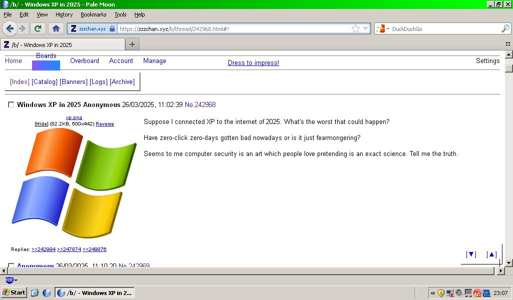Open the Tools menu

pos(120,14)
